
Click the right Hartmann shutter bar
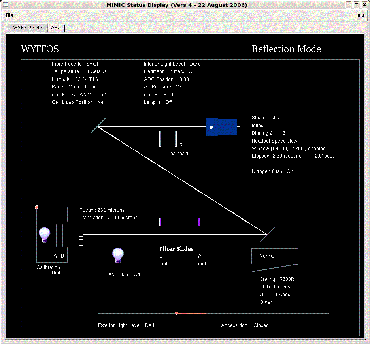coord(176,139)
